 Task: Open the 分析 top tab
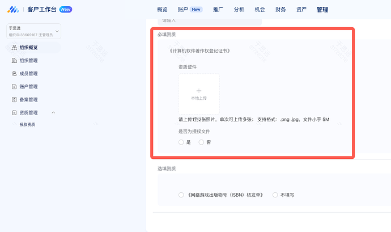click(239, 10)
